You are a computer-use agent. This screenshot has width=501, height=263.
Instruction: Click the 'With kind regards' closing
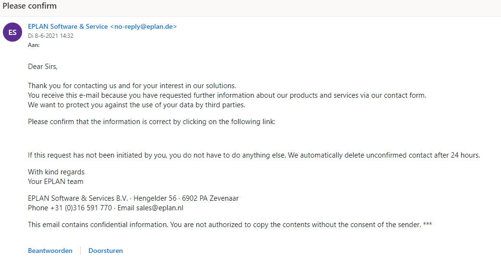[x=56, y=172]
